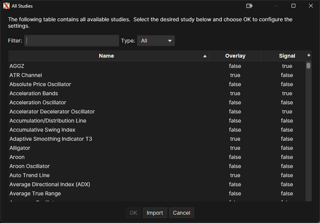320x223 pixels.
Task: Choose Average Directional Index (ADX) study
Action: [50, 184]
